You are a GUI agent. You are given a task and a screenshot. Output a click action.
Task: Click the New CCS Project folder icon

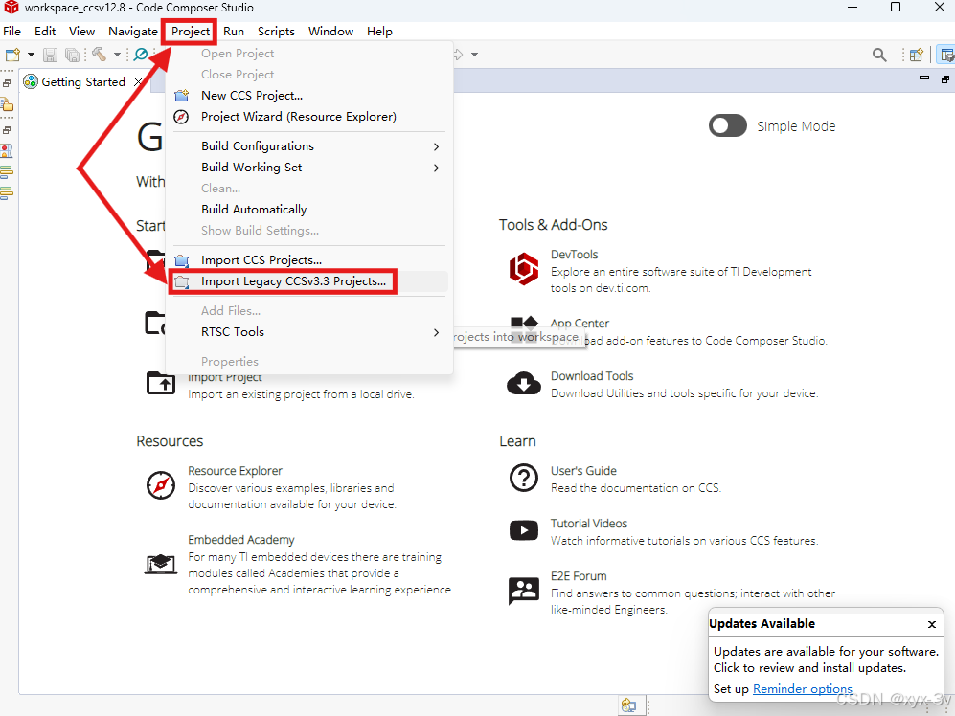point(181,96)
